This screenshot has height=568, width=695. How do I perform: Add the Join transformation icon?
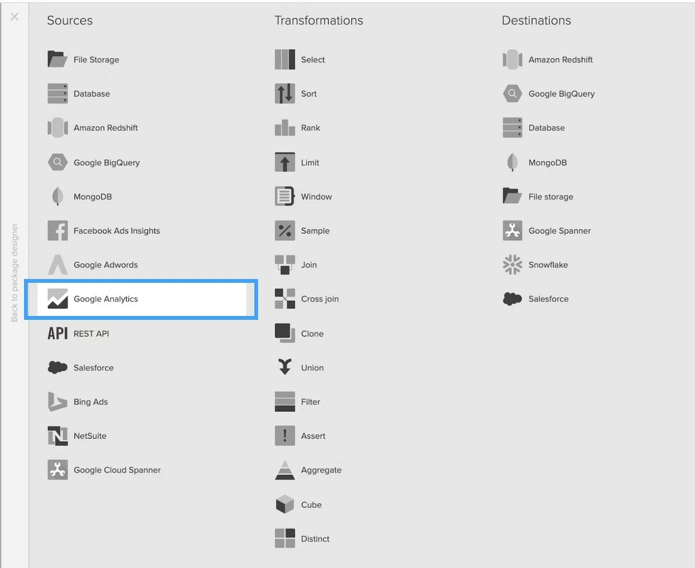285,265
